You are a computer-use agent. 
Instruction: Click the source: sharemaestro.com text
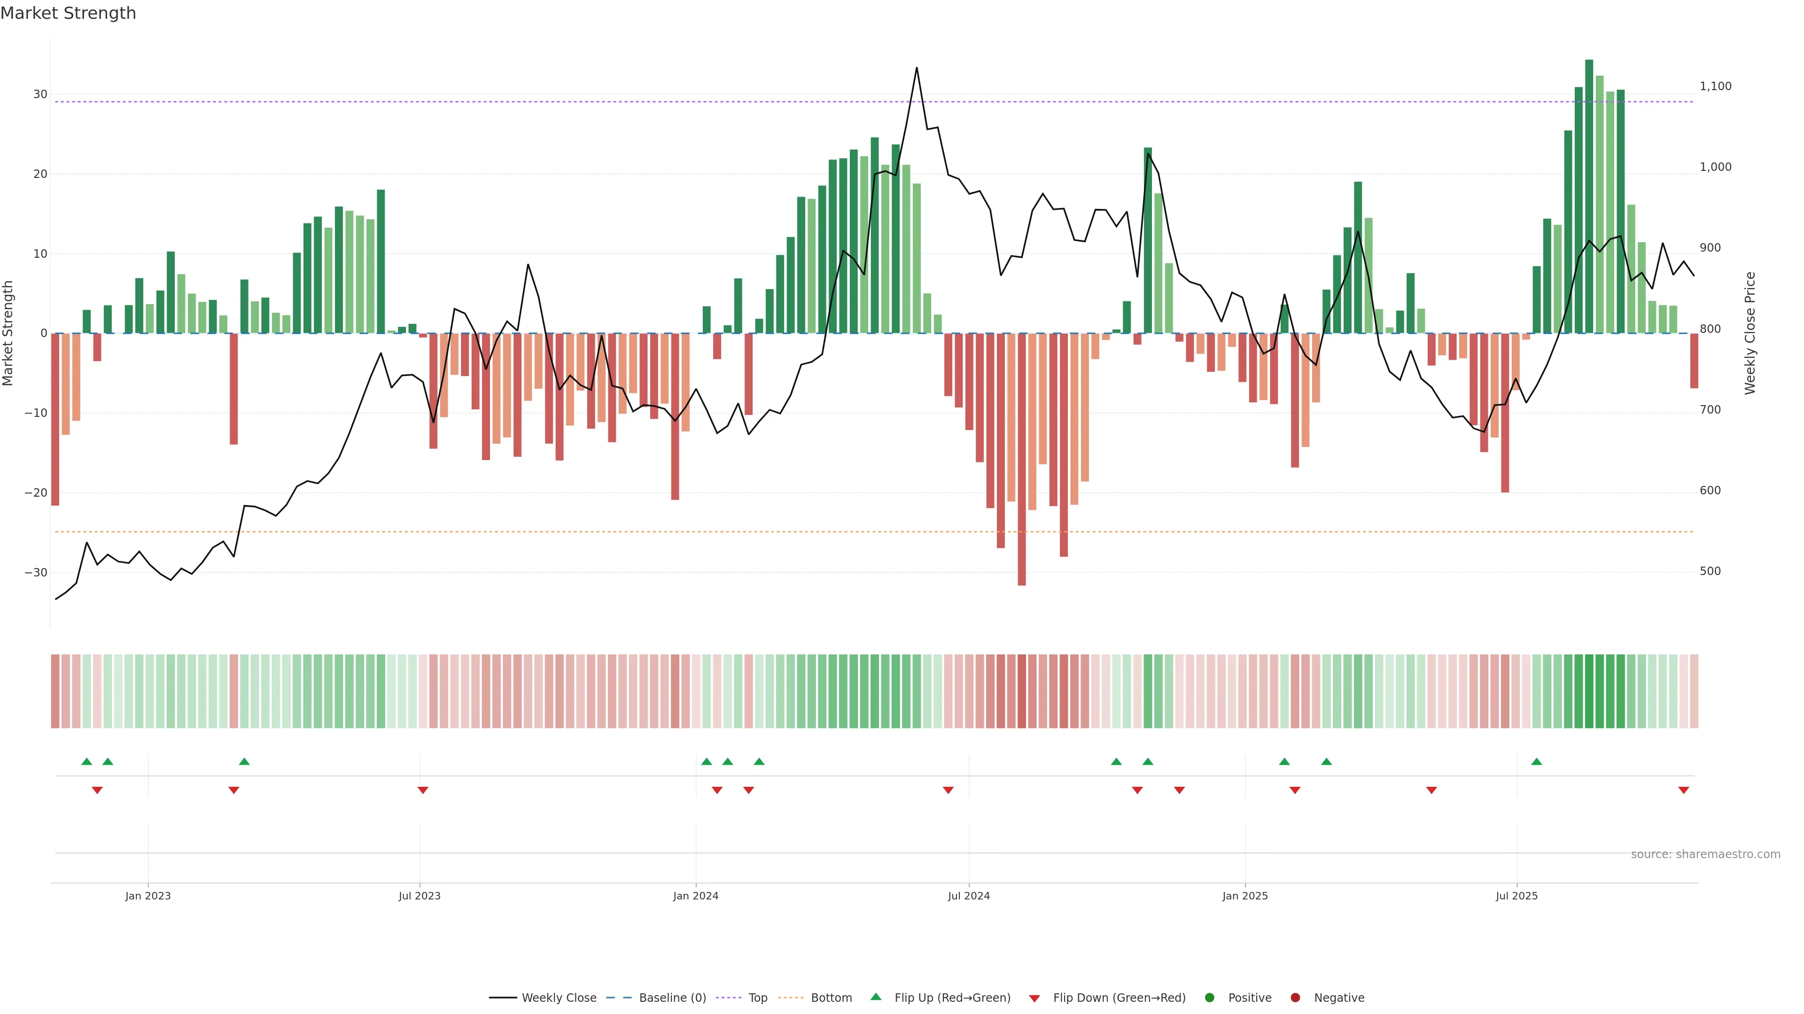pyautogui.click(x=1705, y=854)
